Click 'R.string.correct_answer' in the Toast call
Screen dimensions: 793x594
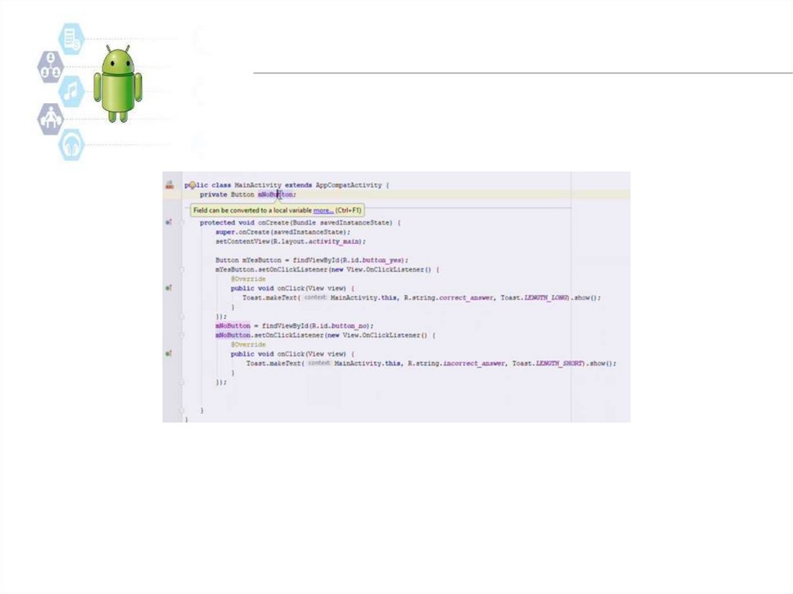(448, 297)
